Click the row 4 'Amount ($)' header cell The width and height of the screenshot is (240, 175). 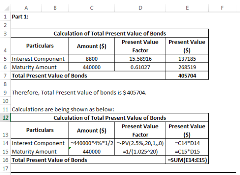tap(92, 46)
